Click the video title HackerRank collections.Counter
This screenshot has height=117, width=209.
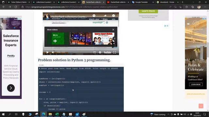(x=69, y=17)
